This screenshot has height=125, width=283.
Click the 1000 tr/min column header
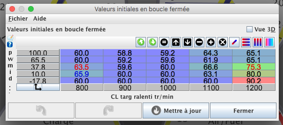168,87
